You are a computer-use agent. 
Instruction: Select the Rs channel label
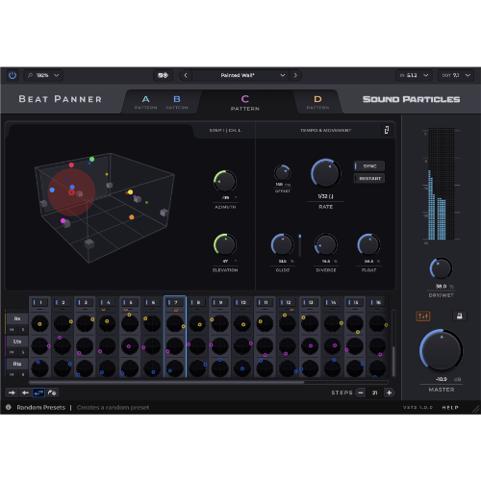[17, 318]
